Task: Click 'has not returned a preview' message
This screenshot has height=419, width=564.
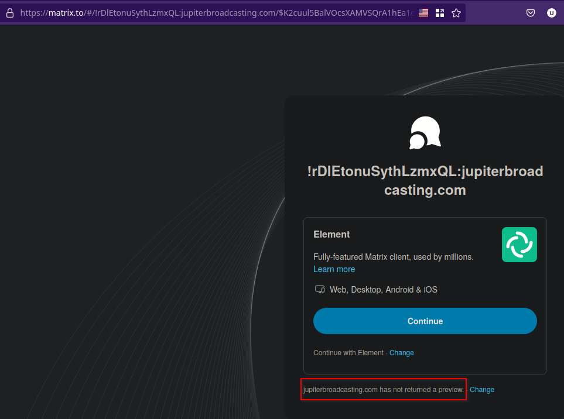Action: pos(384,390)
